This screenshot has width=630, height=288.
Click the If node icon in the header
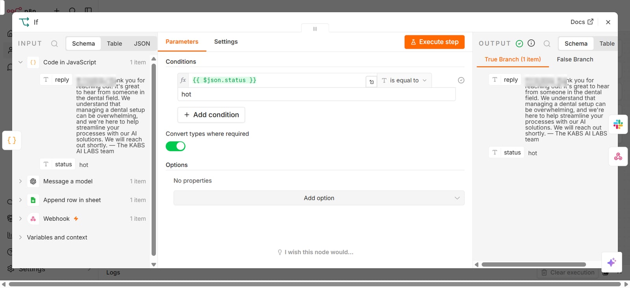click(24, 22)
